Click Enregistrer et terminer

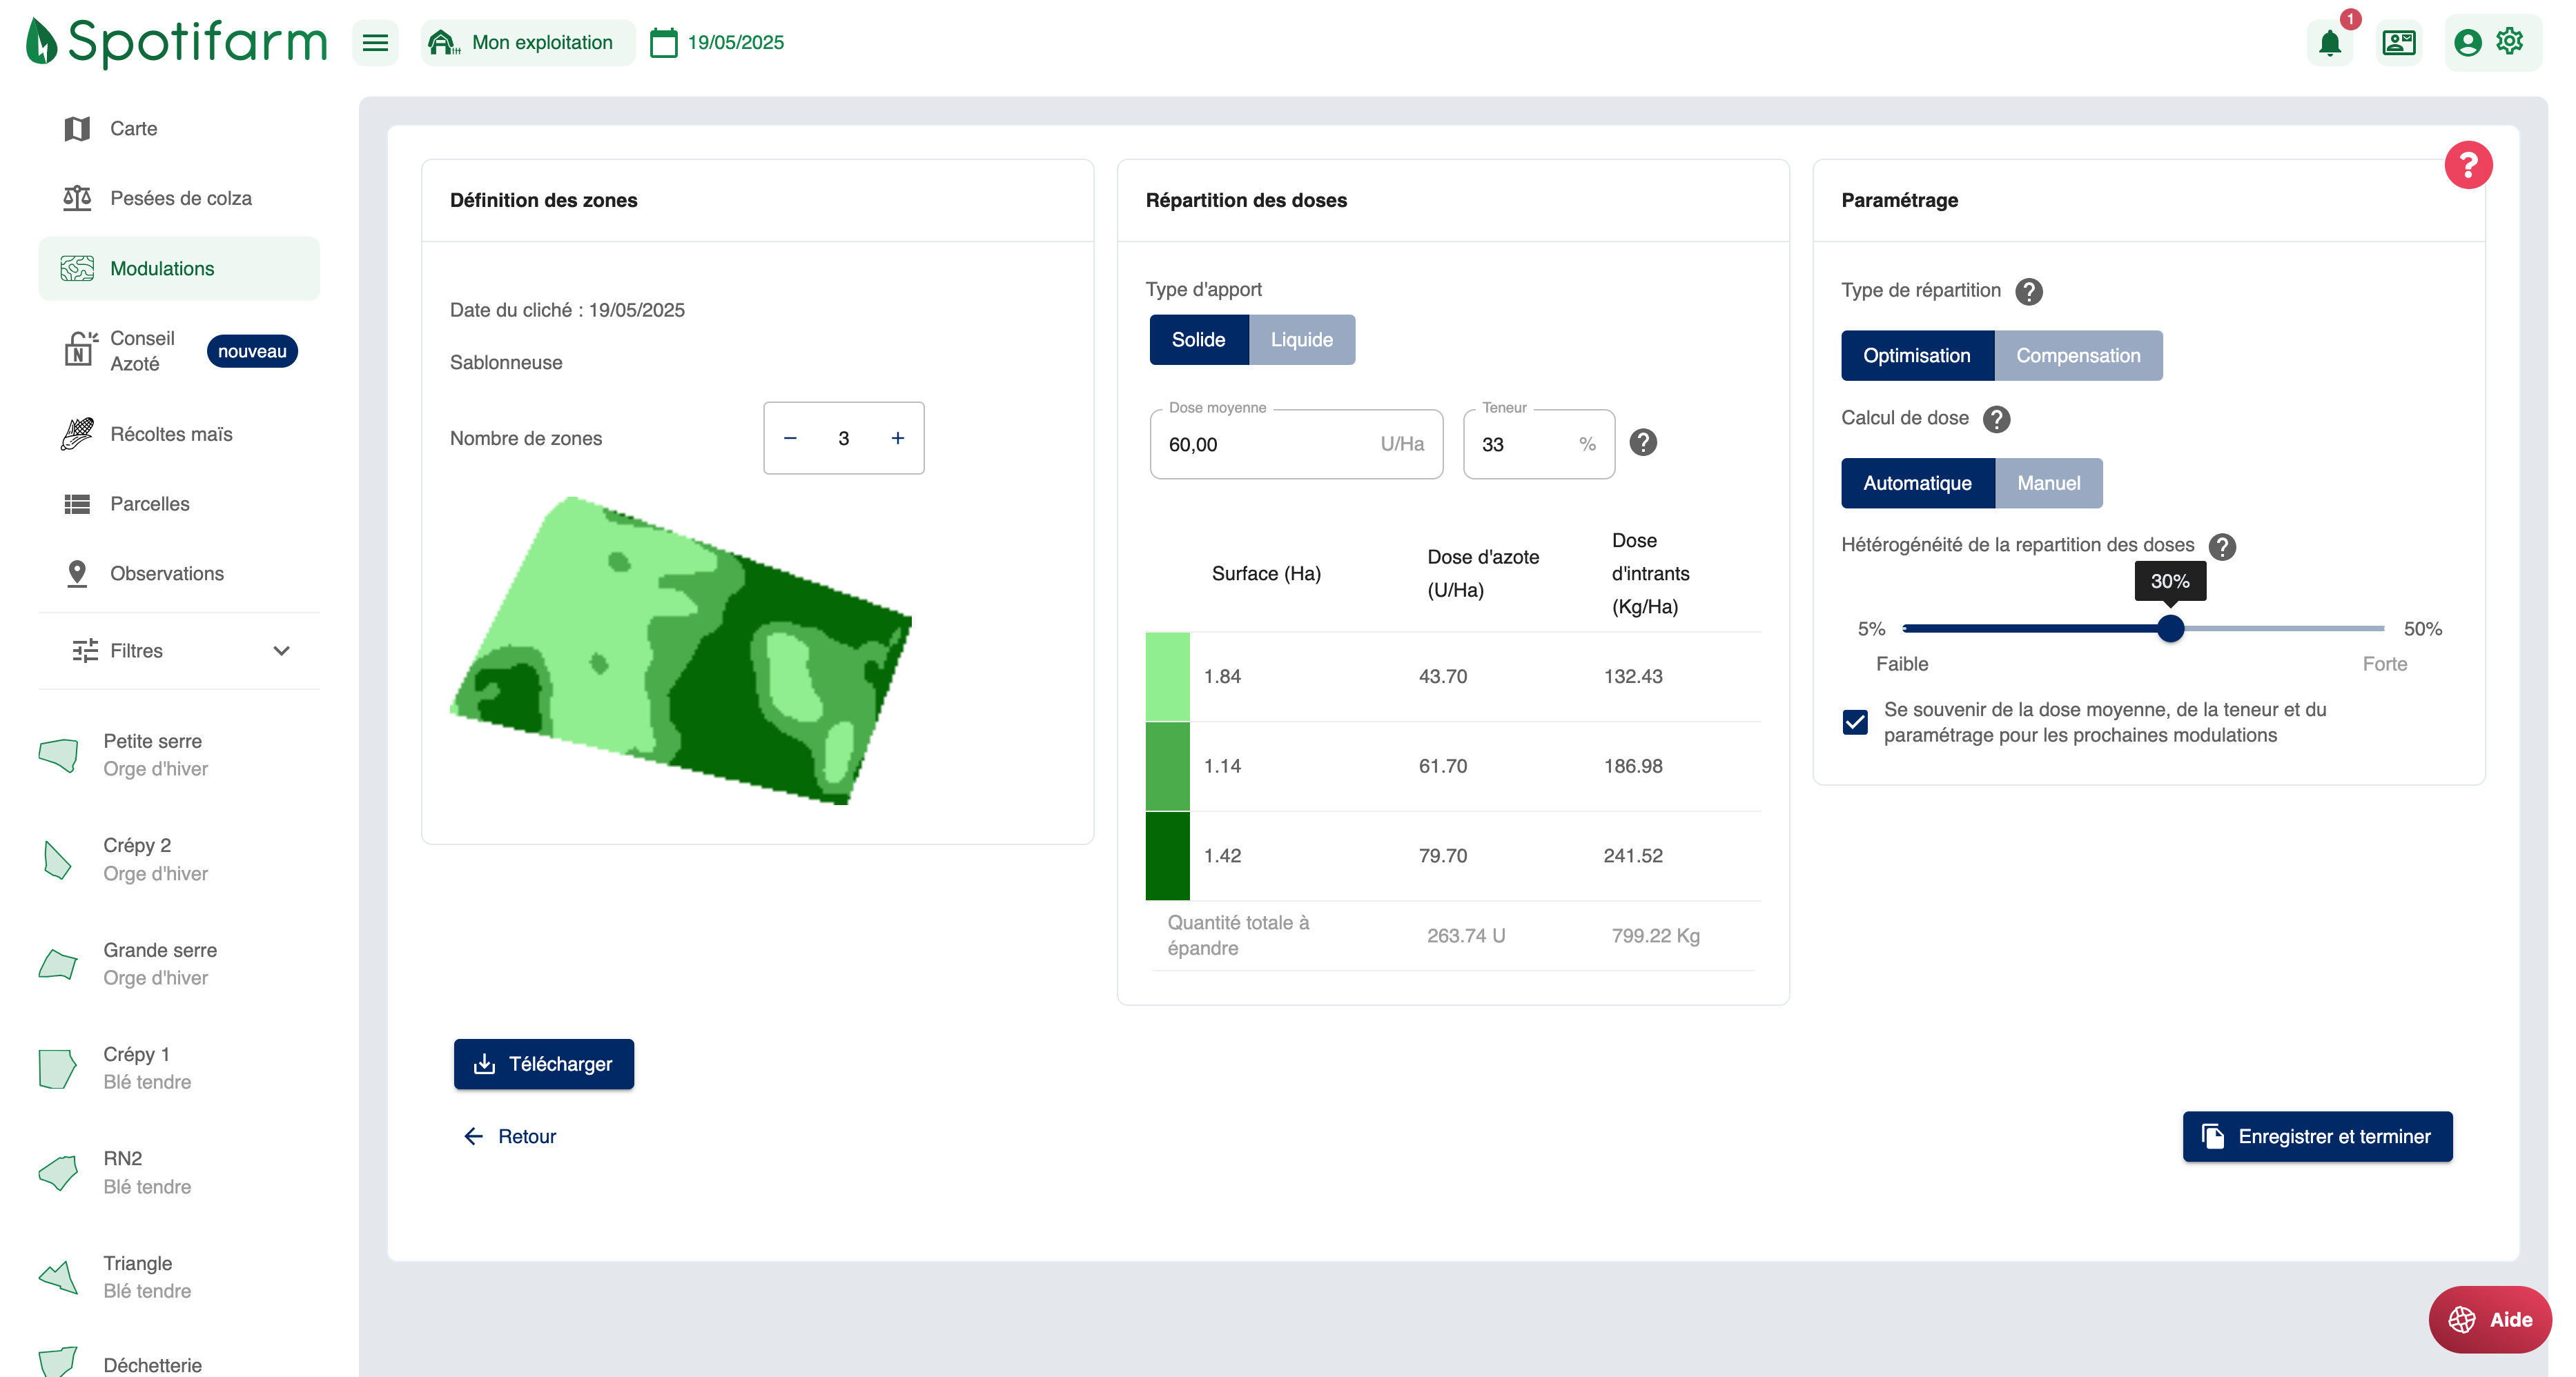click(x=2317, y=1136)
